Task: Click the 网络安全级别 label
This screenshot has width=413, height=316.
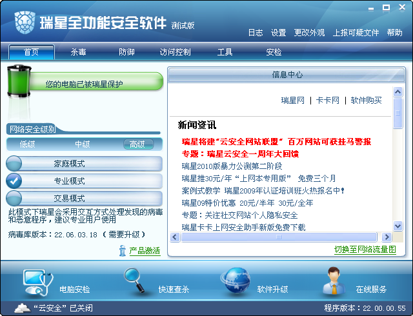Action: coord(32,129)
